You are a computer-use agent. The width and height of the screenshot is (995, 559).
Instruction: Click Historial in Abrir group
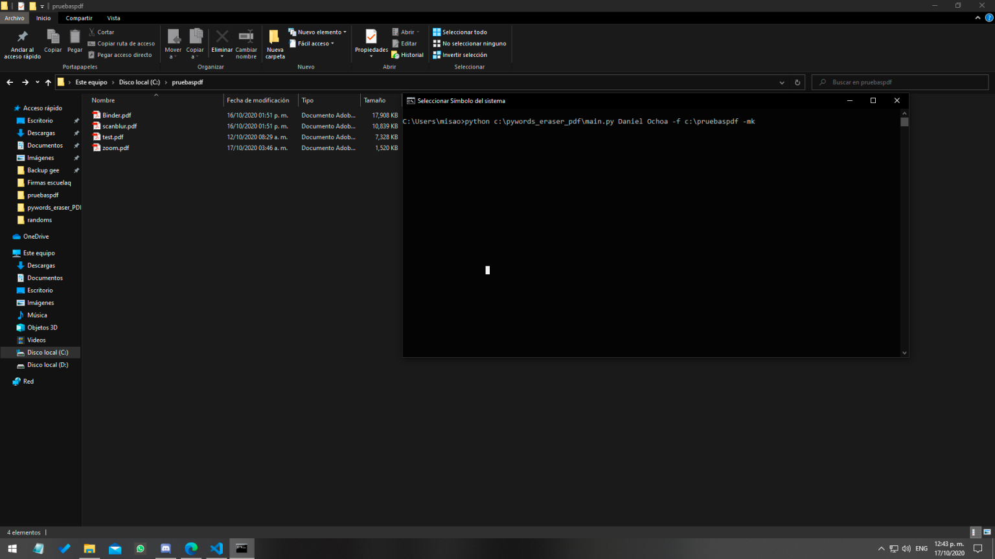[x=407, y=55]
